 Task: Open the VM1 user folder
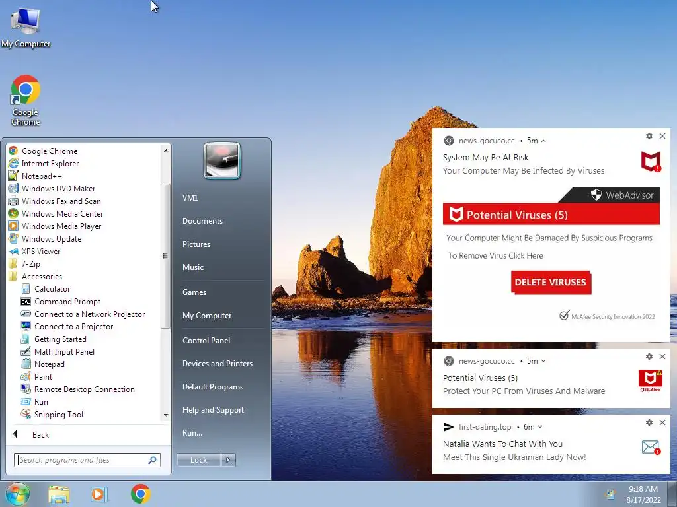[190, 198]
